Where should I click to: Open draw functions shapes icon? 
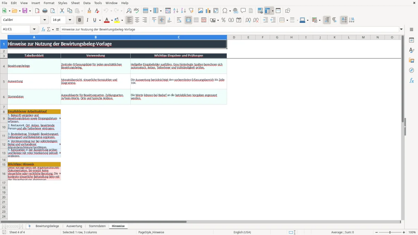click(288, 11)
